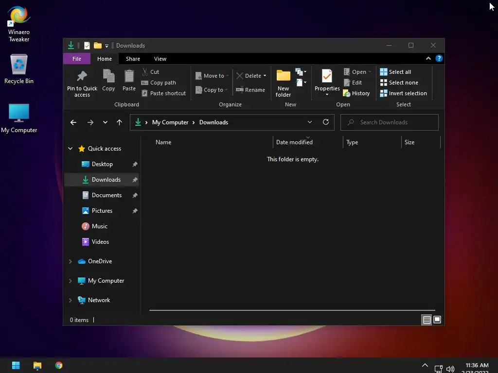Click Rename in Organize group

tap(250, 90)
